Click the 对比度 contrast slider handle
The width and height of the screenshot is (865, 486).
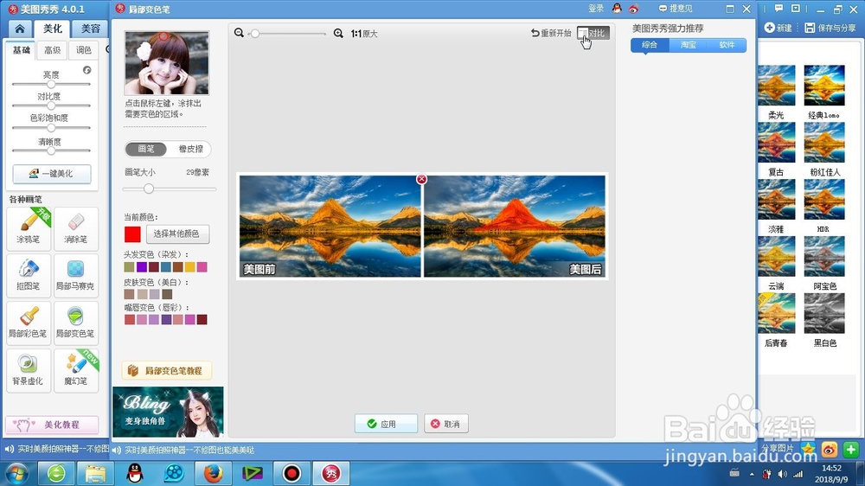tap(51, 106)
